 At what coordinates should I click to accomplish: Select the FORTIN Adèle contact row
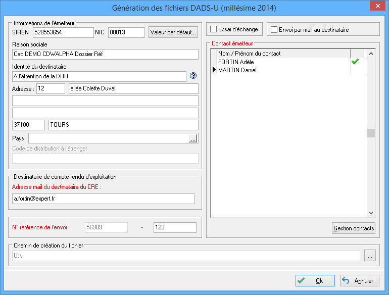[x=283, y=62]
